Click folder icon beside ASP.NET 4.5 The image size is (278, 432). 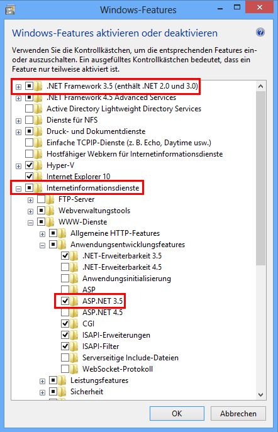point(74,312)
